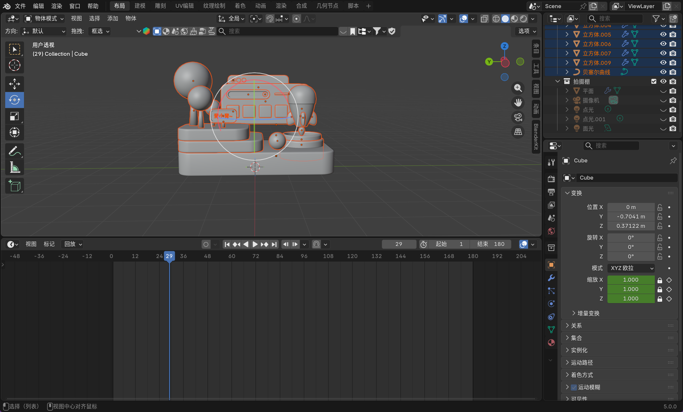Viewport: 683px width, 412px height.
Task: Switch to the 雕刻 workspace tab
Action: [160, 6]
